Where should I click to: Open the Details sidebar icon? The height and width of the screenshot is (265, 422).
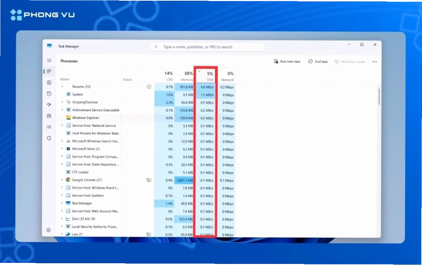point(49,127)
